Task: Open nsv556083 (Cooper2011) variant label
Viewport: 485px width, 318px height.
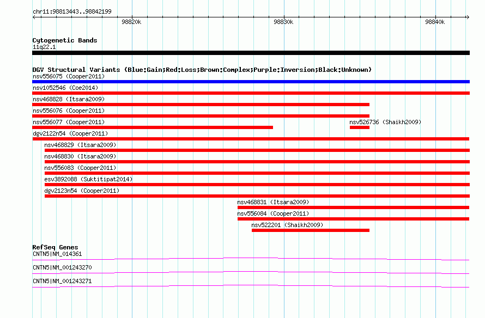Action: 80,168
